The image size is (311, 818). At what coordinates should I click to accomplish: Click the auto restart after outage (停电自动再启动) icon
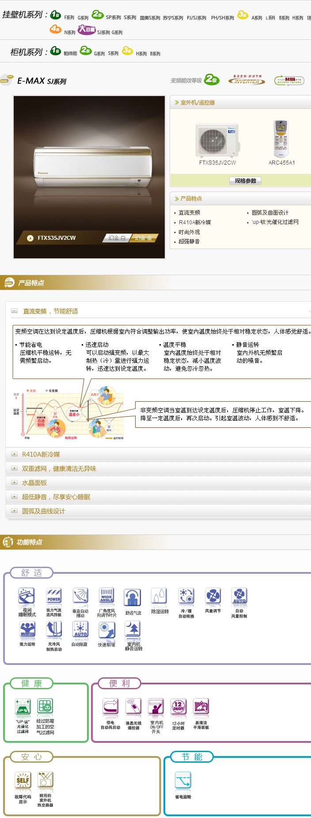(110, 707)
